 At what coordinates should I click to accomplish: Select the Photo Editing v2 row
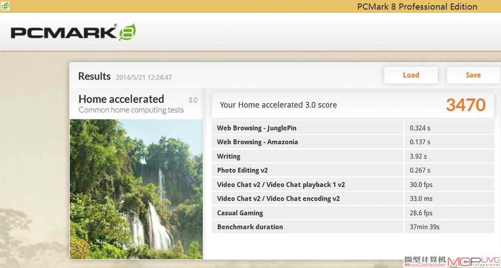(x=353, y=170)
